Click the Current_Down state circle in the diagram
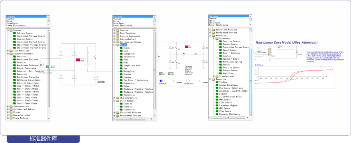This screenshot has height=143, width=351. point(188,81)
